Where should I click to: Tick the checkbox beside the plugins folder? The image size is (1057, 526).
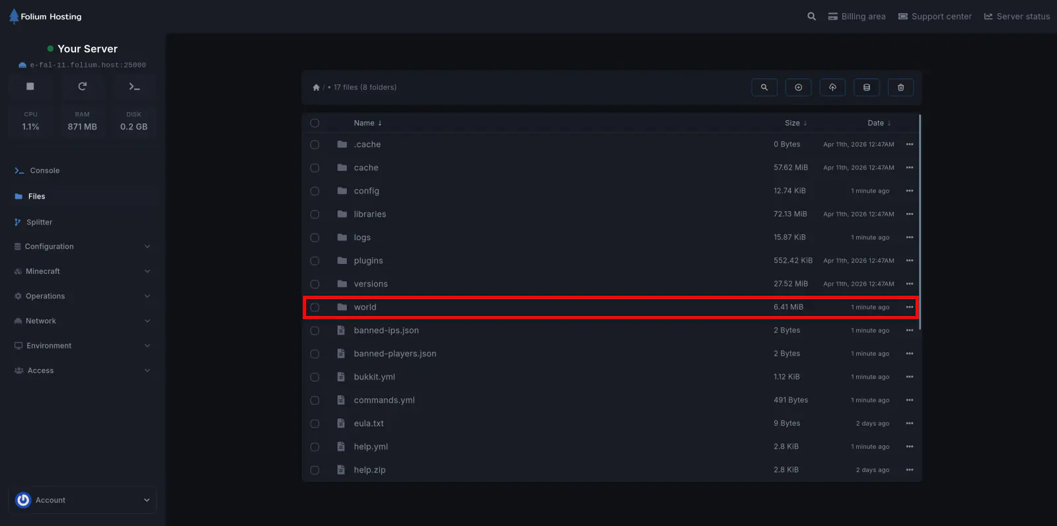coord(314,261)
